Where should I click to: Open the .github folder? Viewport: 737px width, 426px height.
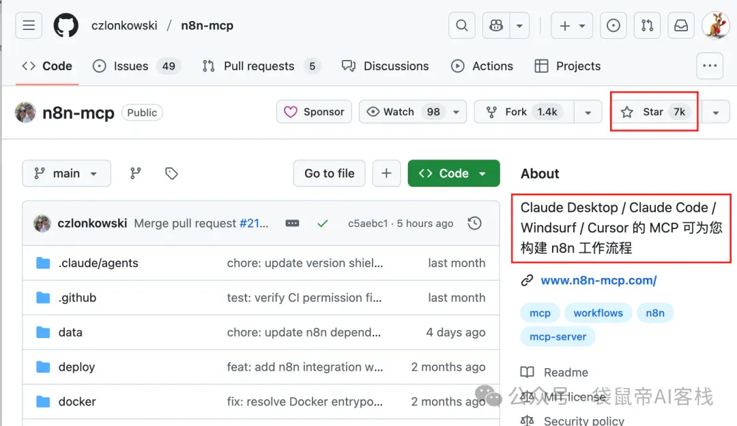(x=77, y=298)
